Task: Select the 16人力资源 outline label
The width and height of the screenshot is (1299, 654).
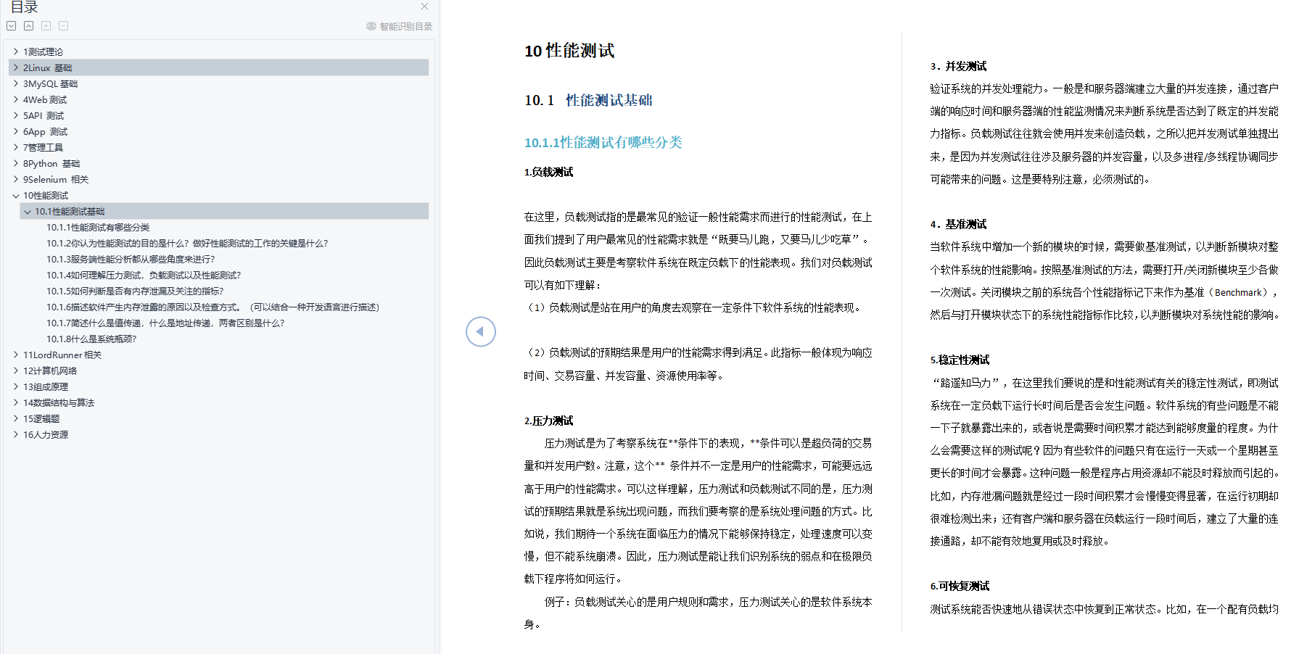Action: click(46, 434)
